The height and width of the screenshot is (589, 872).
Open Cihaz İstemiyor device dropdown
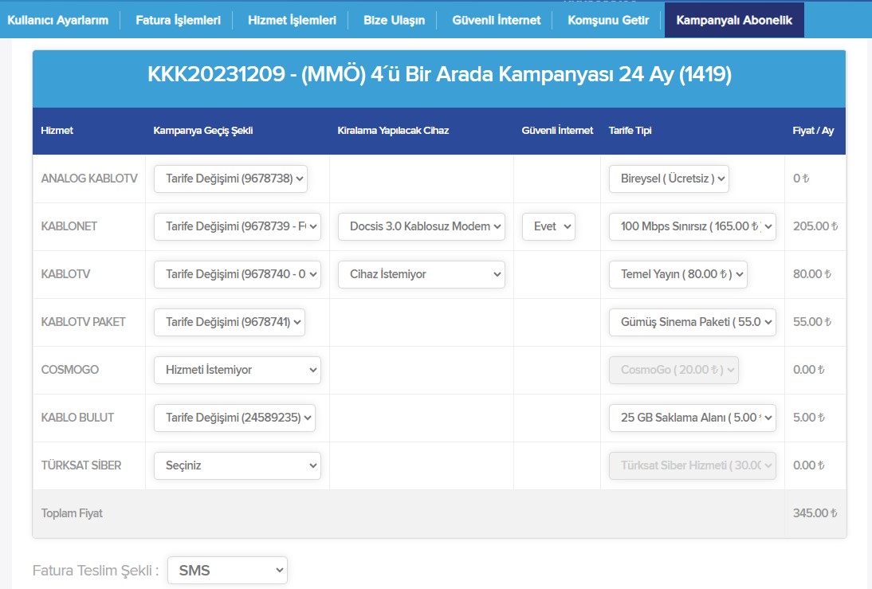pos(421,274)
